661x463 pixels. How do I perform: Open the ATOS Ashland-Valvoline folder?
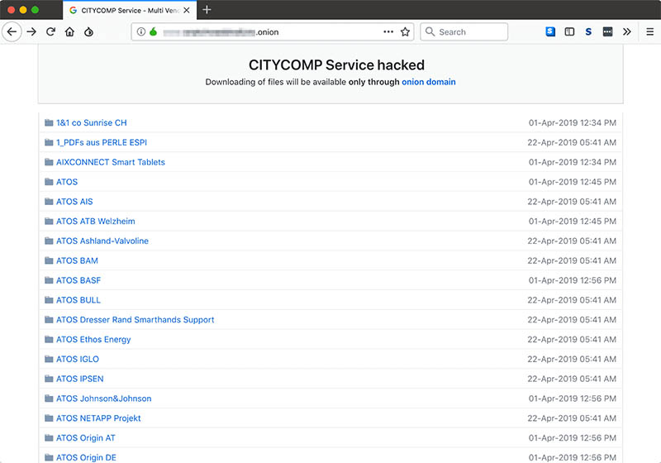(102, 241)
